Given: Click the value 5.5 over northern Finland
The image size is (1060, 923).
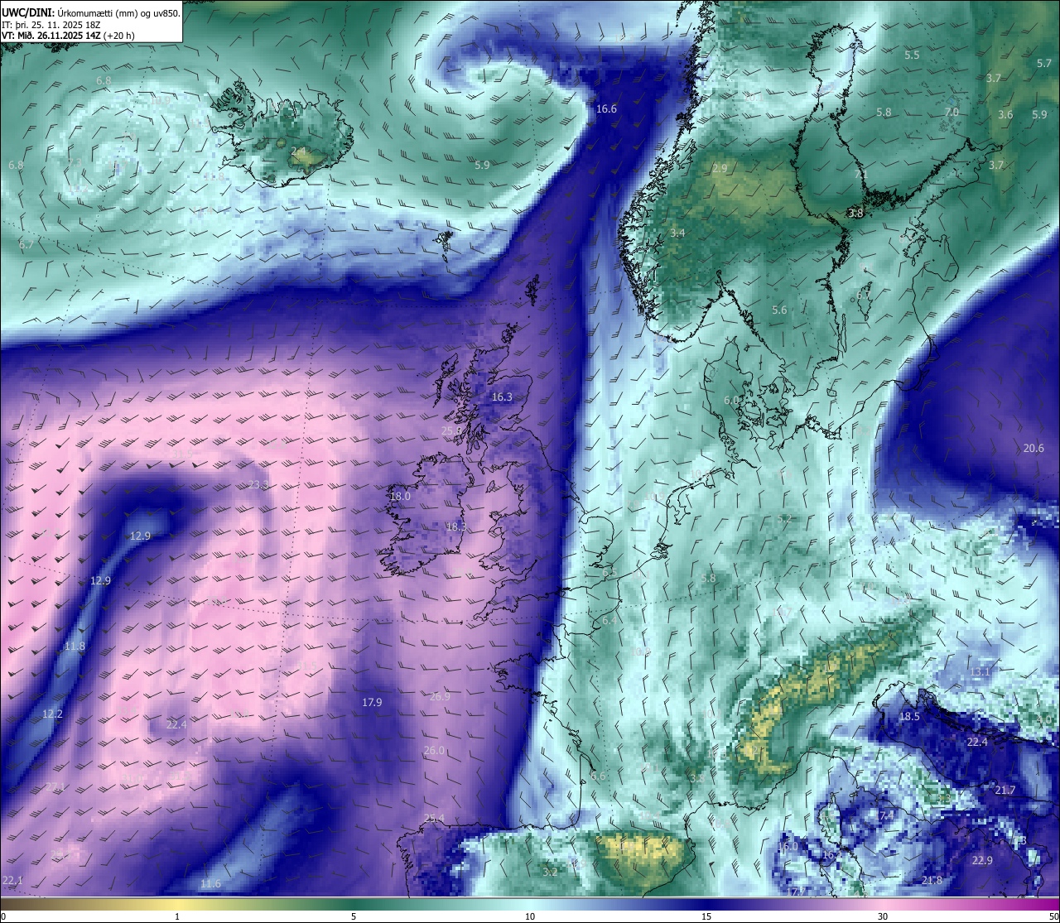Looking at the screenshot, I should tap(912, 55).
